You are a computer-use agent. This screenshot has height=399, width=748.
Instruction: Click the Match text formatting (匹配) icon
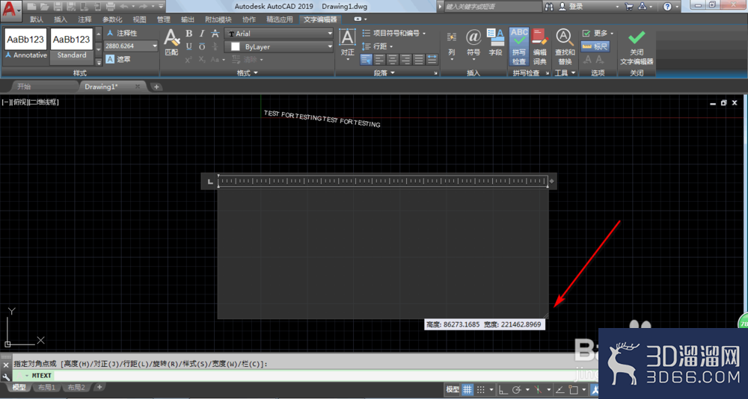pos(171,43)
